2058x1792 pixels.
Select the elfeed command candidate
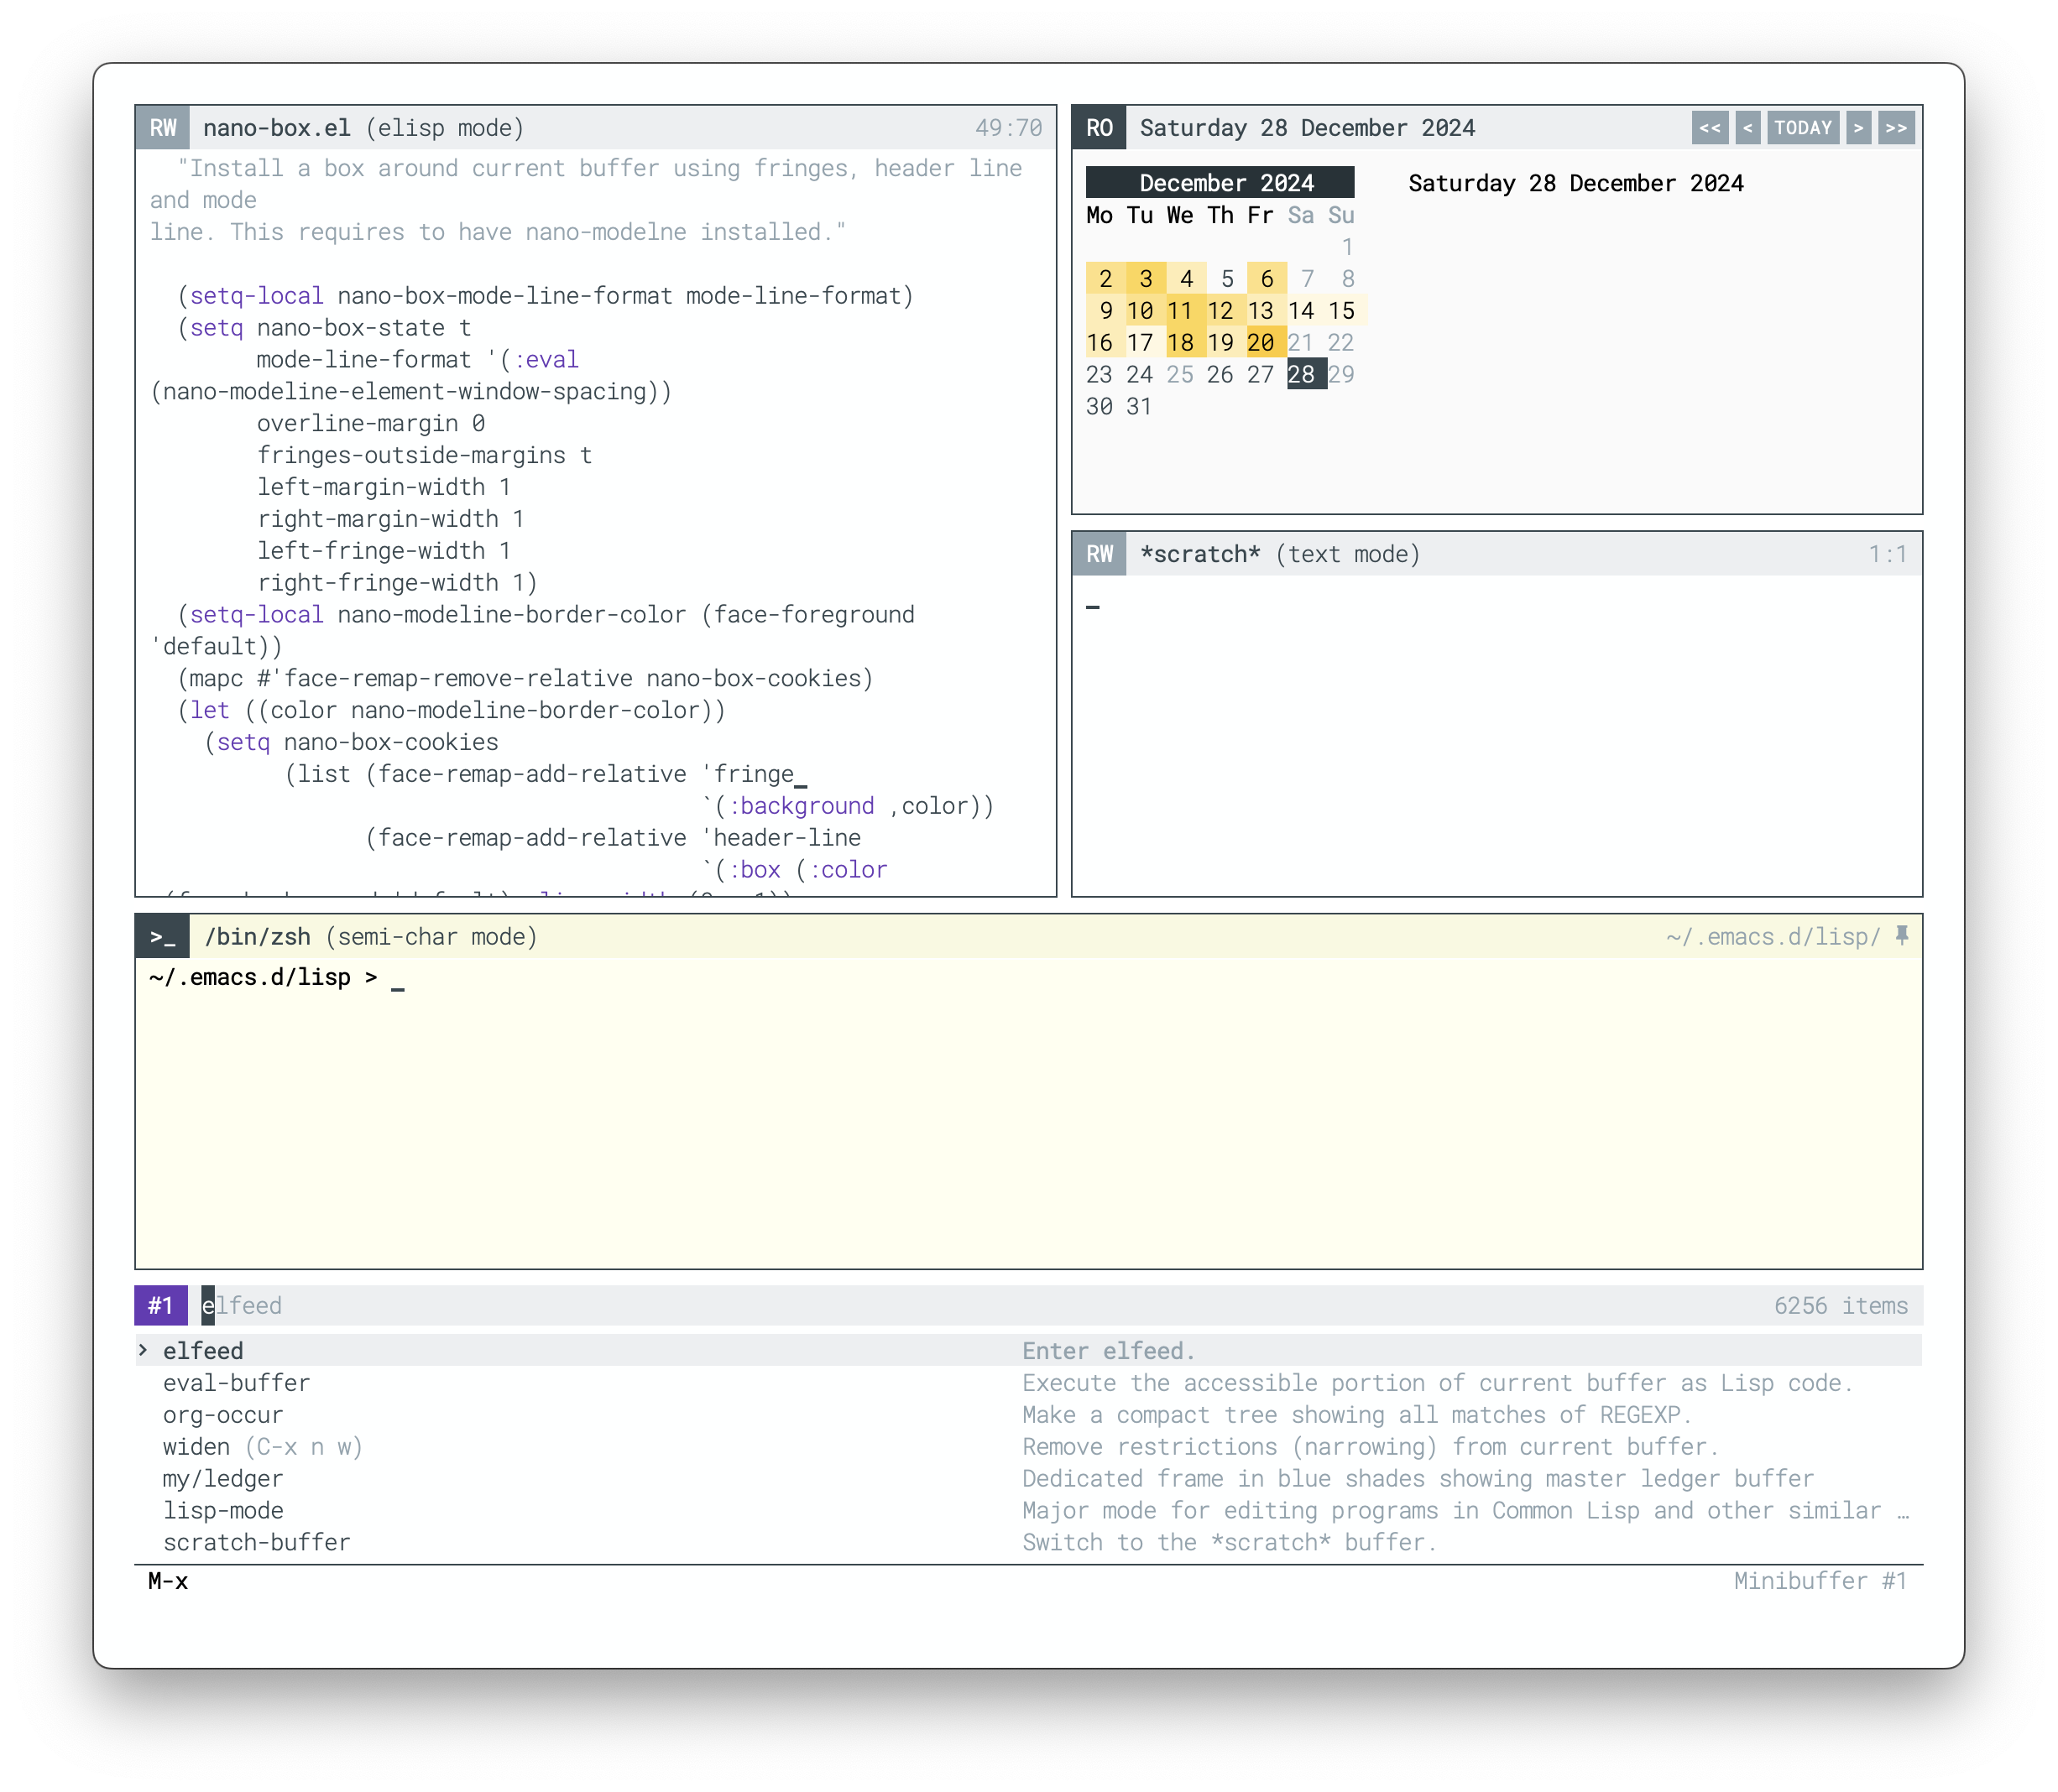[203, 1351]
